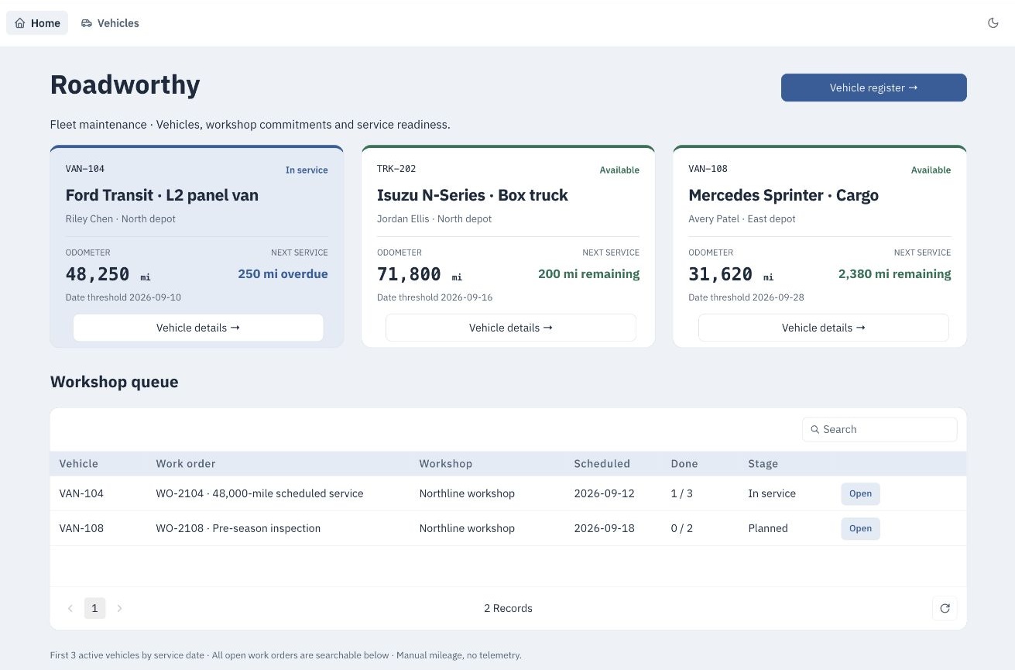The image size is (1015, 670).
Task: View Vehicle details for Isuzu N-Series
Action: tap(510, 328)
